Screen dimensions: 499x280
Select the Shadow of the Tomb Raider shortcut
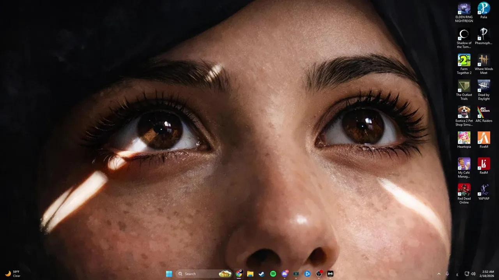click(x=464, y=38)
